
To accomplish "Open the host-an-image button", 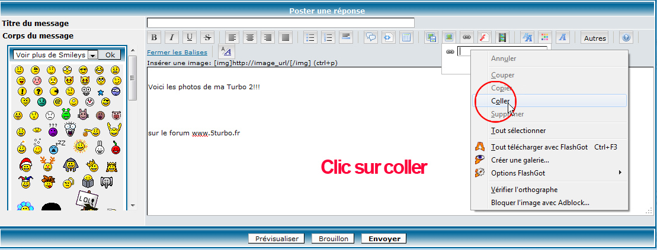I will (431, 37).
